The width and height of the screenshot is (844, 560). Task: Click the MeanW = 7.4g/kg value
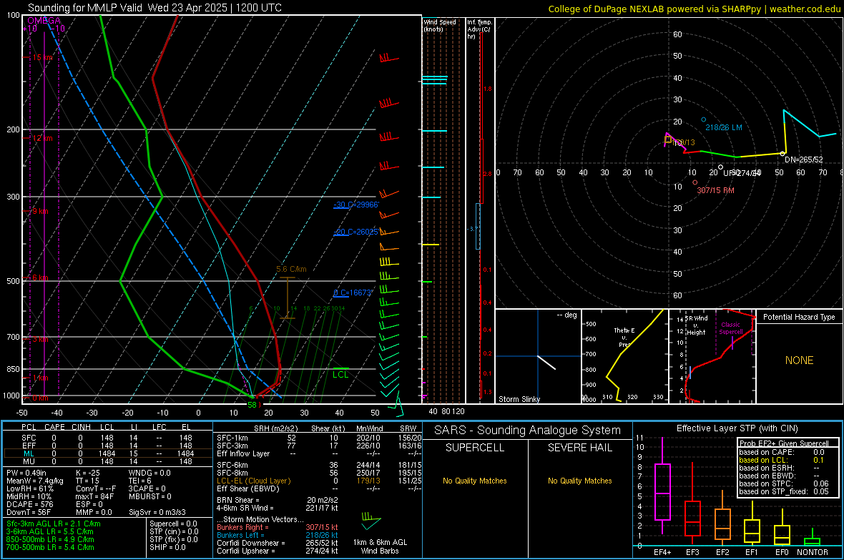[35, 481]
